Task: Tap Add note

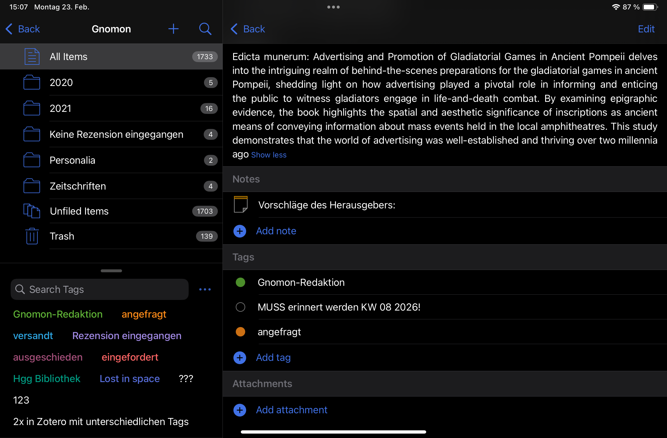Action: point(276,231)
